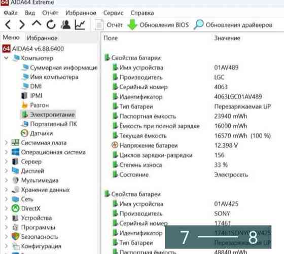
Task: Click the report page icon in toolbar
Action: [x=99, y=25]
